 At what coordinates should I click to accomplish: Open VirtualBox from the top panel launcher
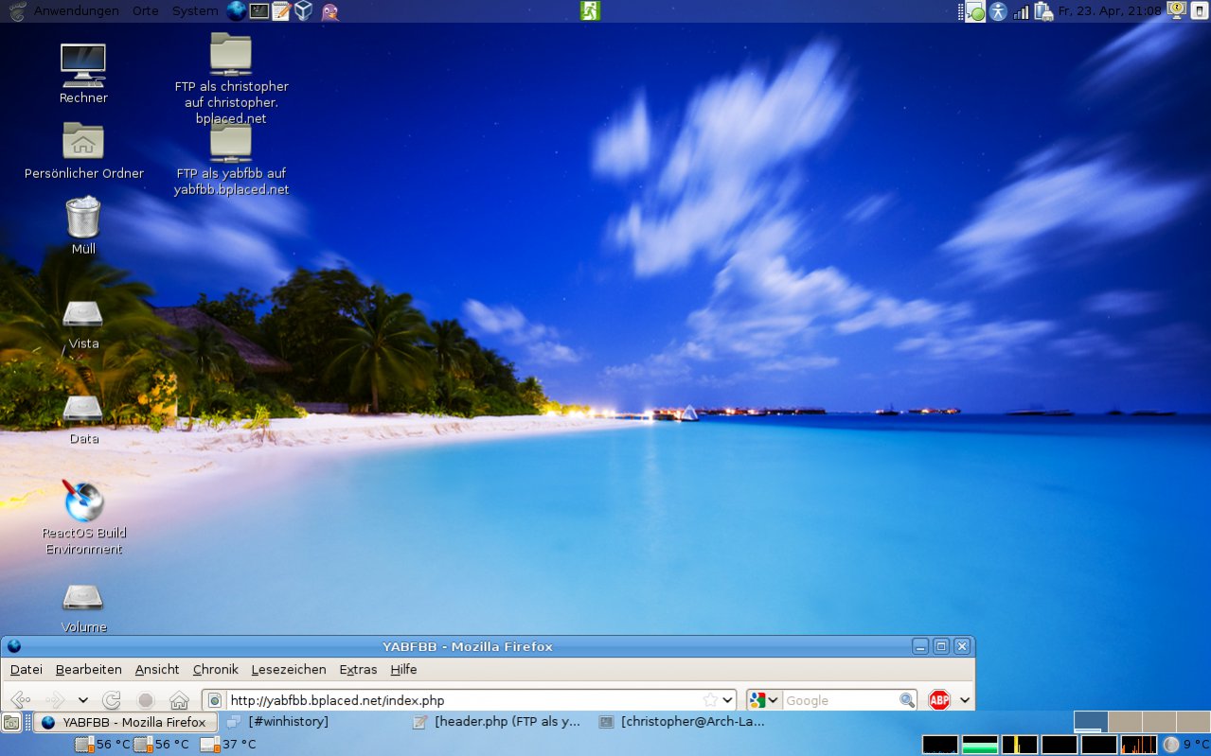(x=303, y=11)
